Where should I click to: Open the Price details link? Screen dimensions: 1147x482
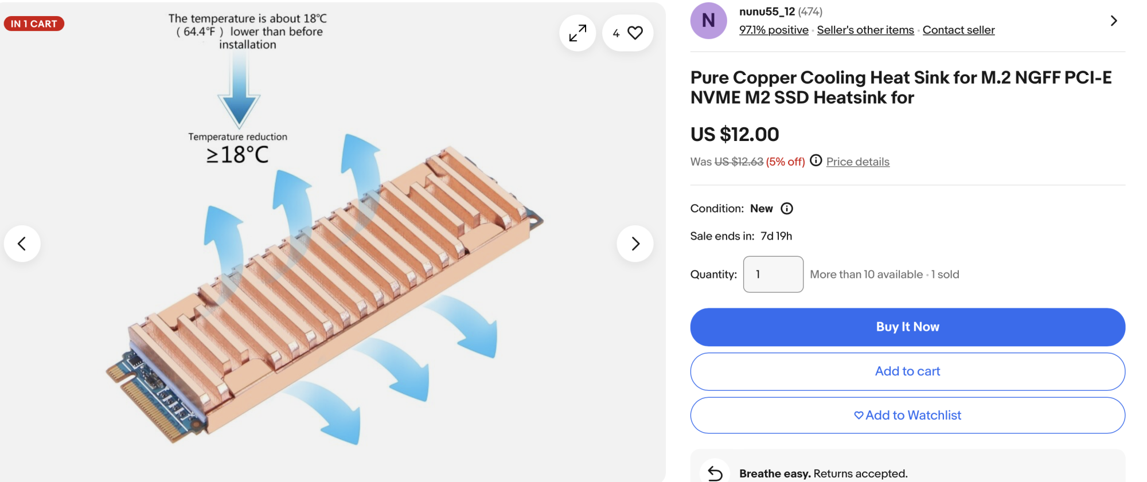coord(858,162)
